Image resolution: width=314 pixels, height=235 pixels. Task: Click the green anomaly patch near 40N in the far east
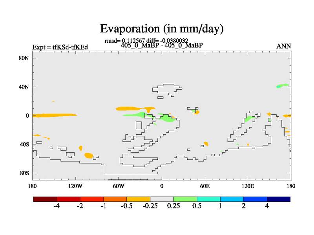282,85
